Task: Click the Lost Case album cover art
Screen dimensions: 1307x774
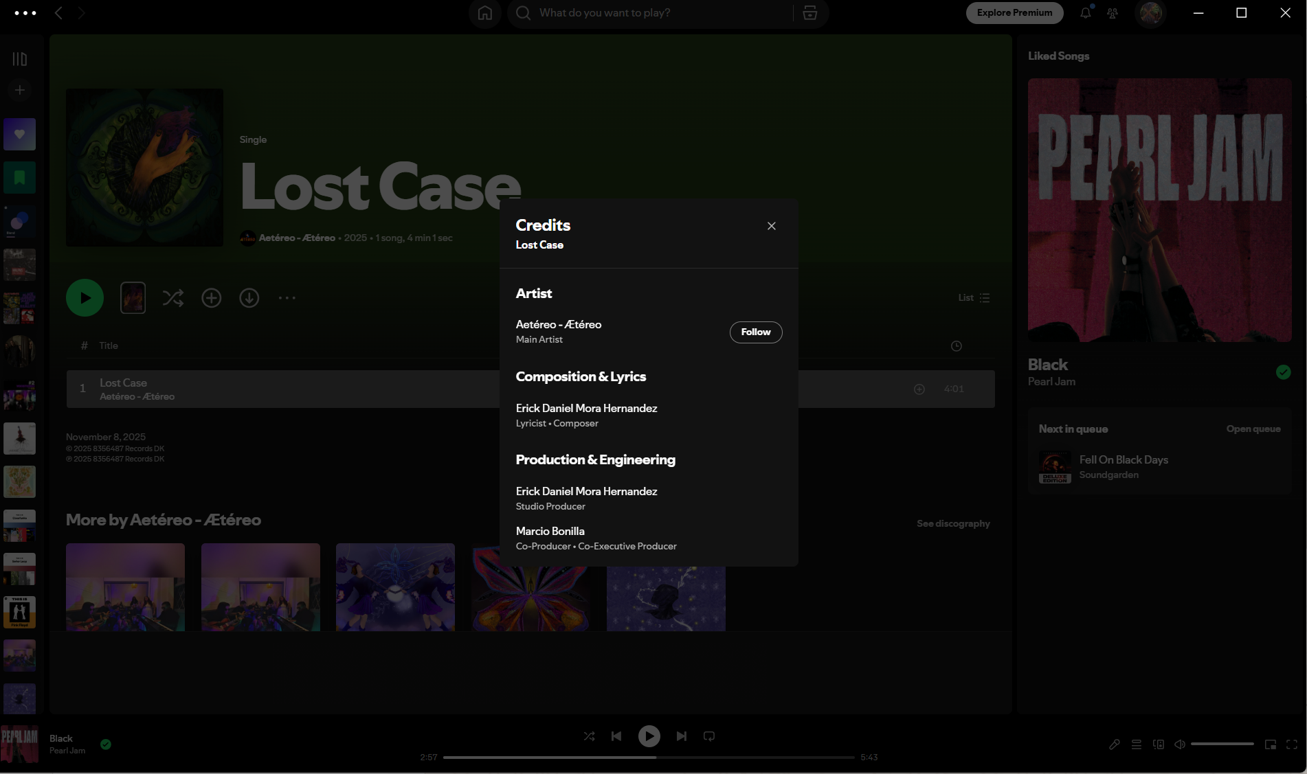Action: click(144, 167)
